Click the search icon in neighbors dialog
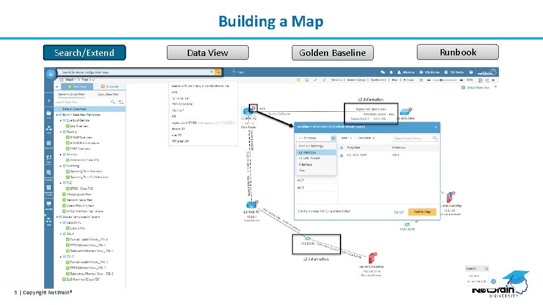Screen dimensions: 543x305 tap(434, 138)
